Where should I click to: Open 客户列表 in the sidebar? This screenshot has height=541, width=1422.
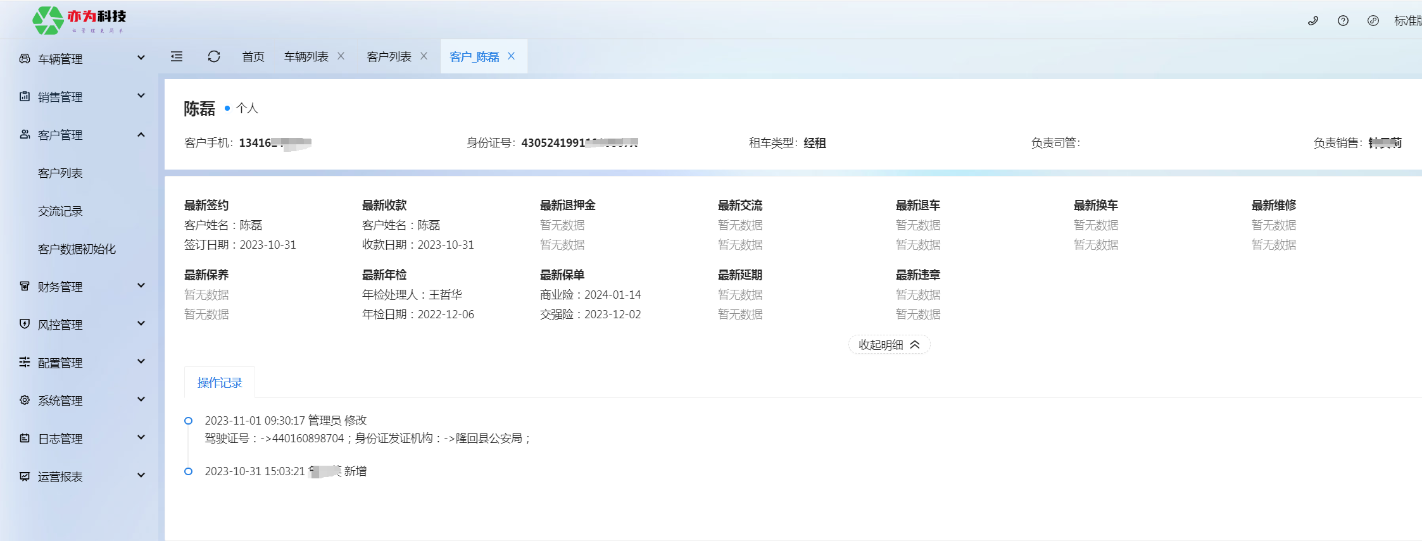[x=60, y=173]
